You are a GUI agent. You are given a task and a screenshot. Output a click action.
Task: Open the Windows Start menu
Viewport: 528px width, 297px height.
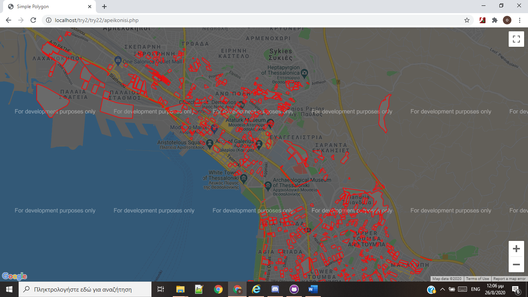click(9, 289)
